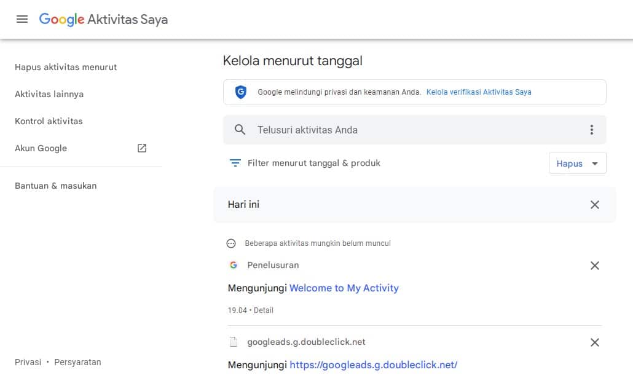Open Aktivitas lainnya from sidebar
Image resolution: width=633 pixels, height=383 pixels.
coord(49,94)
